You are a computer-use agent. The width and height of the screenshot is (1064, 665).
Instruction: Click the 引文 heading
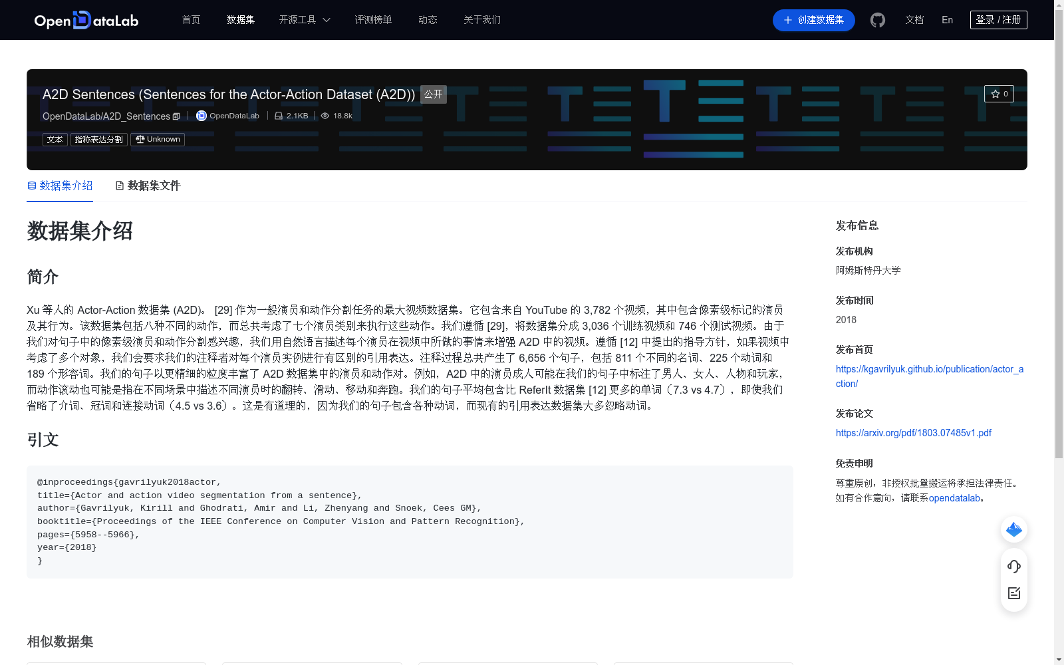[43, 440]
